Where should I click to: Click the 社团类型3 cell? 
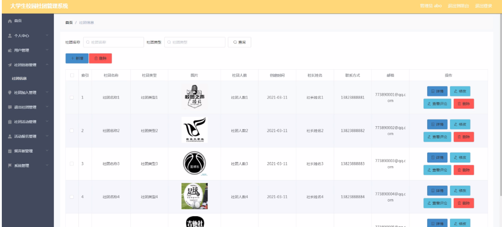pos(149,164)
